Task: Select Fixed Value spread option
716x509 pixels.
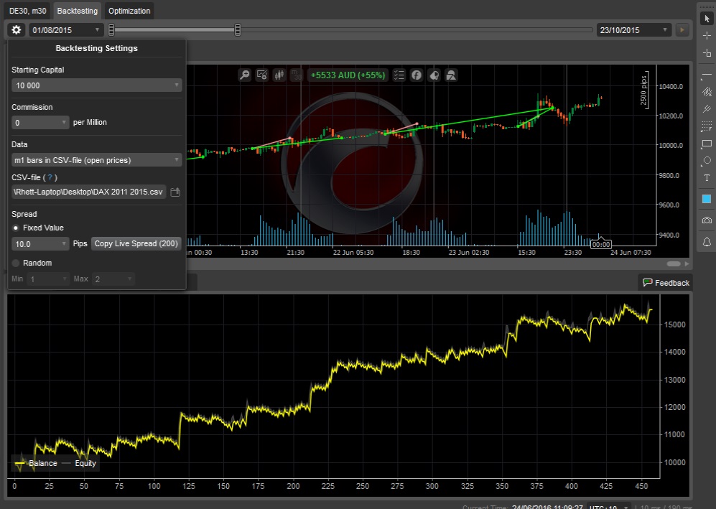Action: coord(16,228)
